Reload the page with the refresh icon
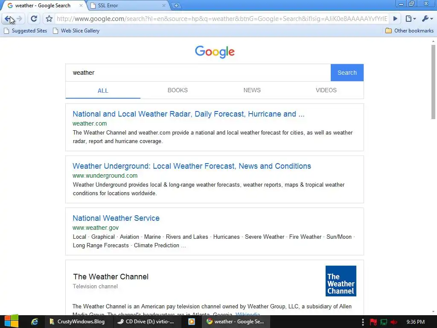This screenshot has height=328, width=437. [x=34, y=19]
